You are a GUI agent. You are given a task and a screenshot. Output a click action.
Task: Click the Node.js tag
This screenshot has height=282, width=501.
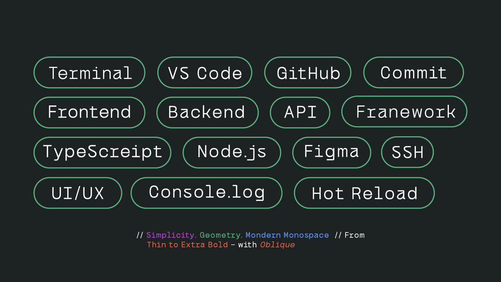(231, 152)
